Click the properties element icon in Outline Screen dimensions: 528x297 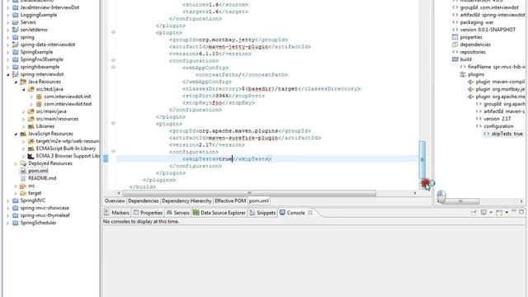(455, 37)
